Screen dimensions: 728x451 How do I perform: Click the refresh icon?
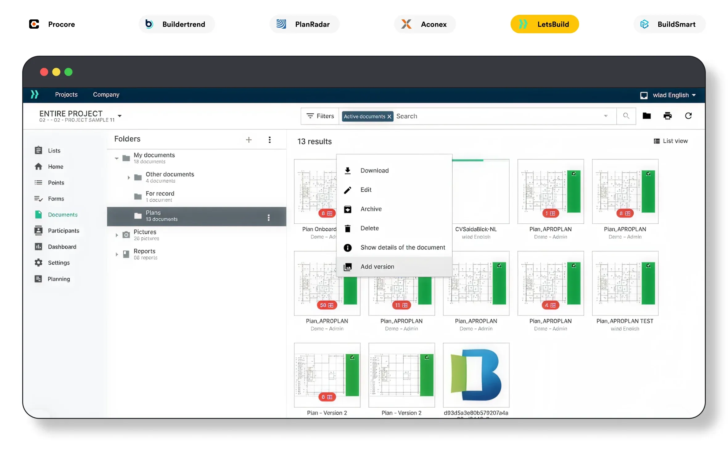[x=688, y=116]
